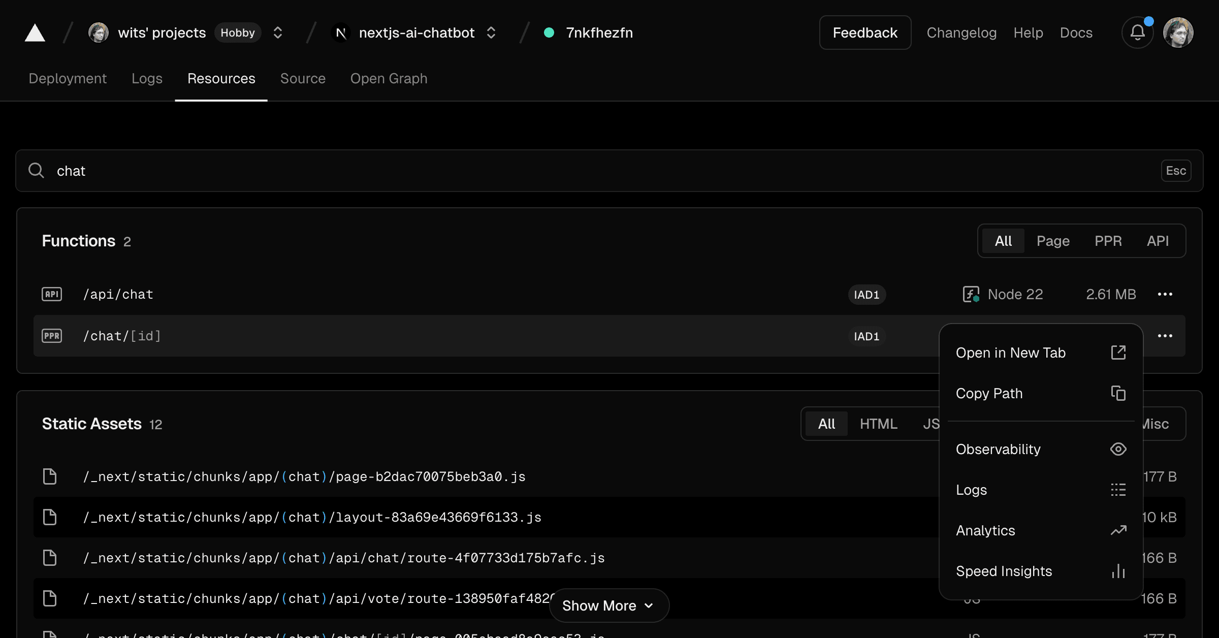1219x638 pixels.
Task: Select the PPR functions filter
Action: (1108, 241)
